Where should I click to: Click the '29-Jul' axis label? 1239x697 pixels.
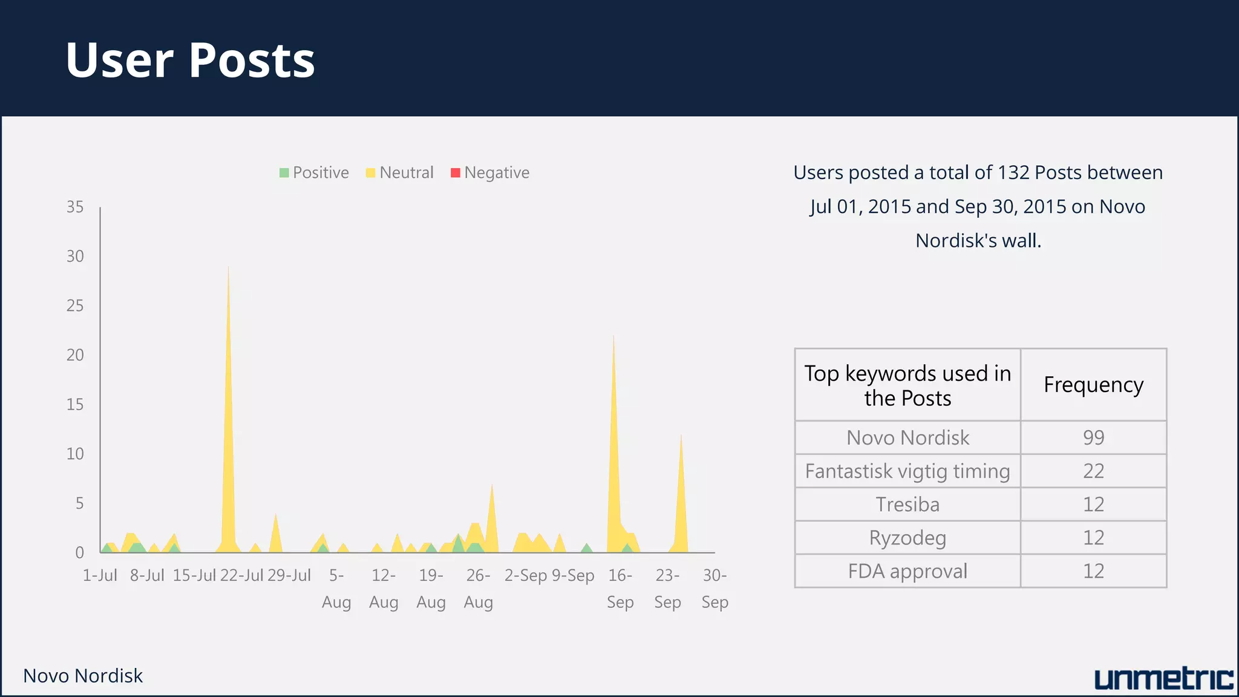click(x=289, y=575)
